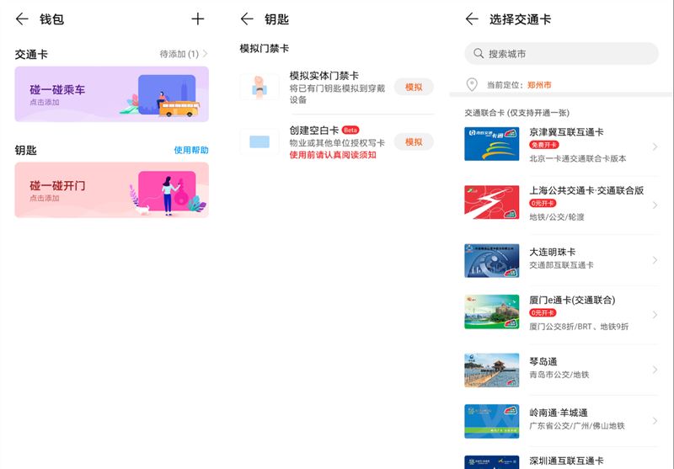Tap the location pin icon

click(472, 84)
